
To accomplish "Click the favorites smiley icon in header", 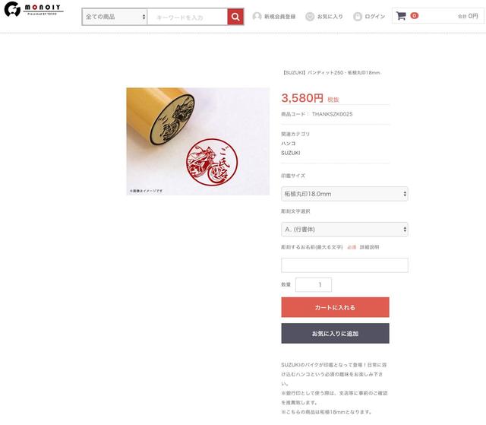I will (310, 17).
